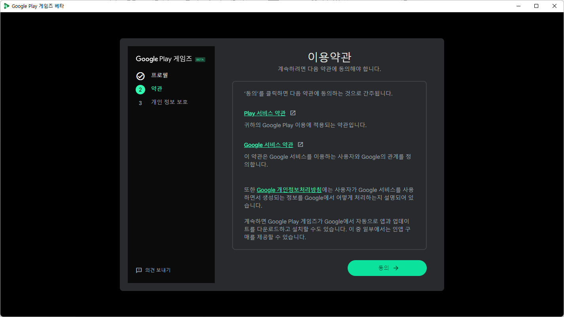
Task: Click the step 3 number
Action: coord(140,103)
